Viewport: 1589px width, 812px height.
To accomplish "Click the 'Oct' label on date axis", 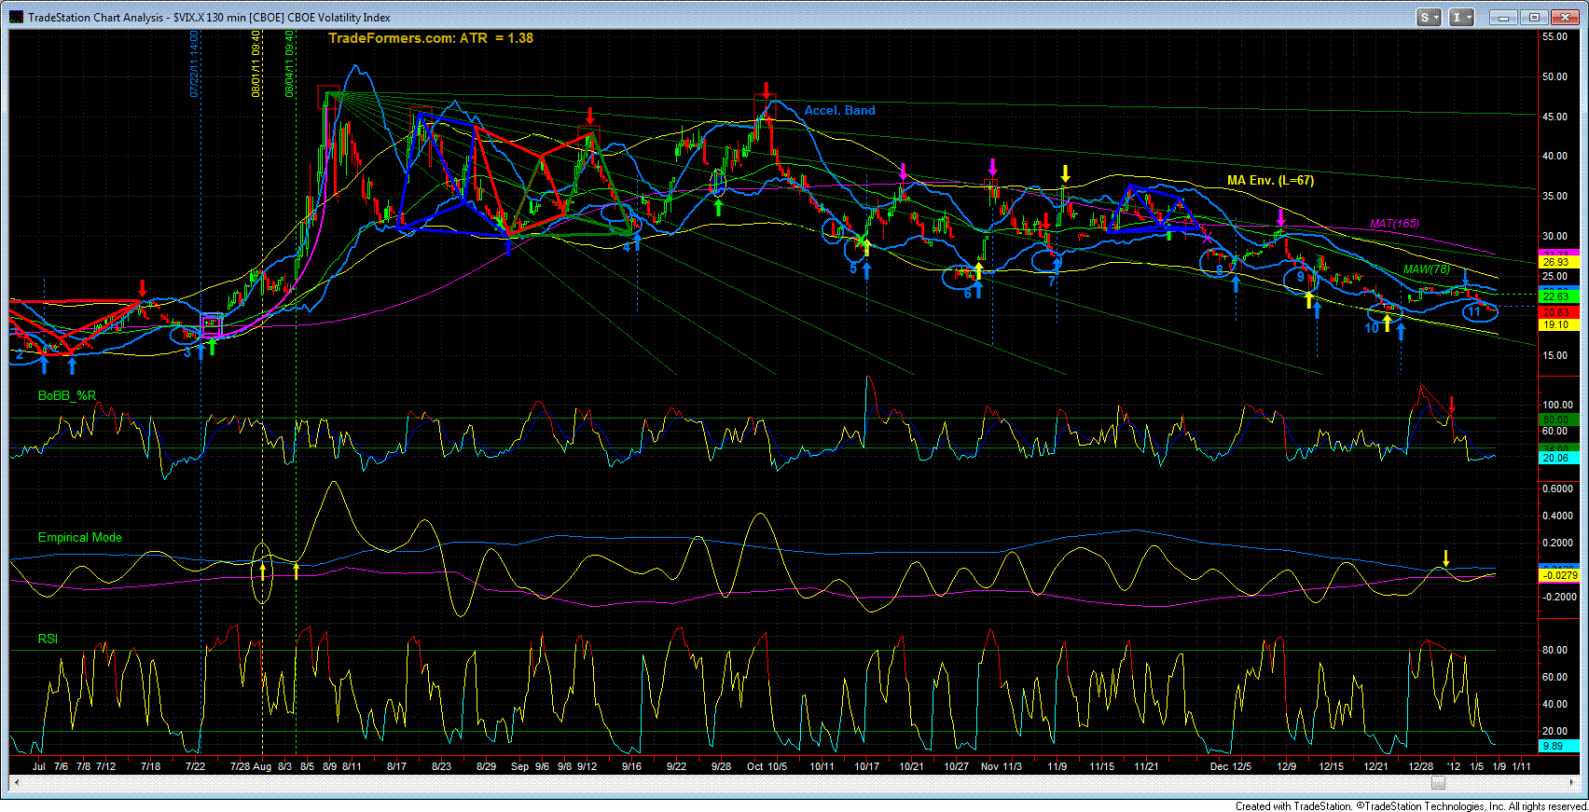I will 754,766.
